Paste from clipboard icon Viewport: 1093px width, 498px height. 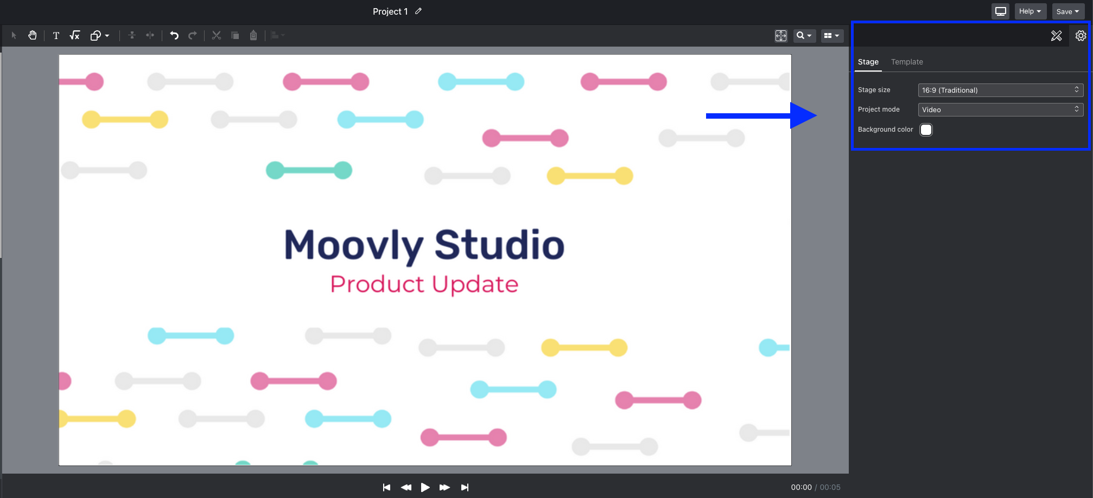click(x=253, y=35)
